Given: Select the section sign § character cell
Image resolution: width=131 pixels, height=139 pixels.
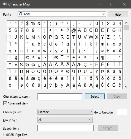Looking at the screenshot, I should tap(16, 58).
